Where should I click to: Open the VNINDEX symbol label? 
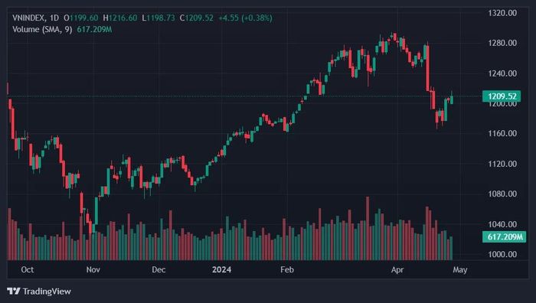pos(28,18)
